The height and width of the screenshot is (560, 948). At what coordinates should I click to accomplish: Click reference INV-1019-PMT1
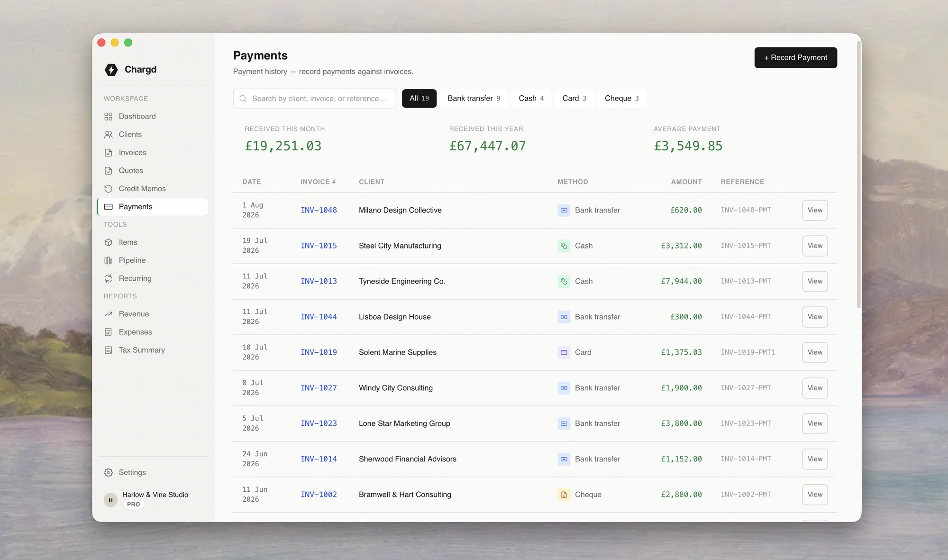748,352
